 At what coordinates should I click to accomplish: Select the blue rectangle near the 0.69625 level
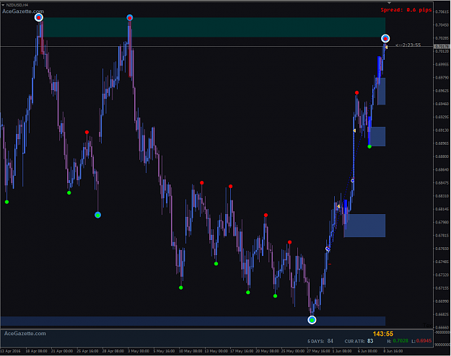tap(382, 92)
